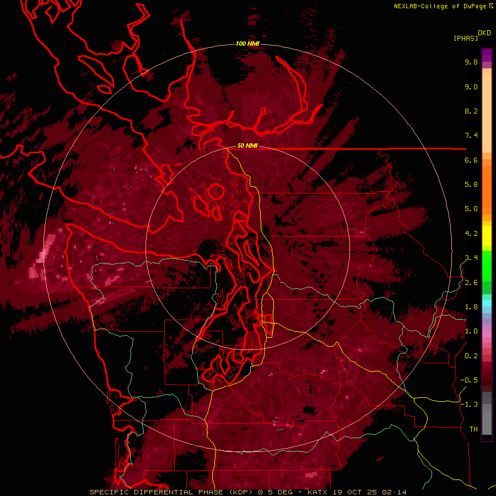Click the -0.5 legend value

469,380
